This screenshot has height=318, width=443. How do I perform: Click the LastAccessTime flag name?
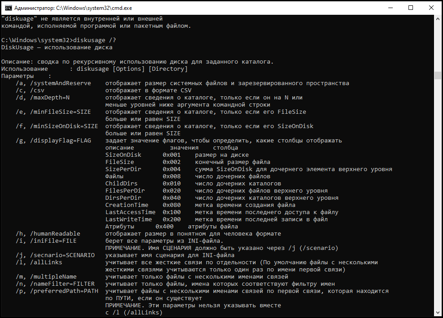tap(130, 212)
